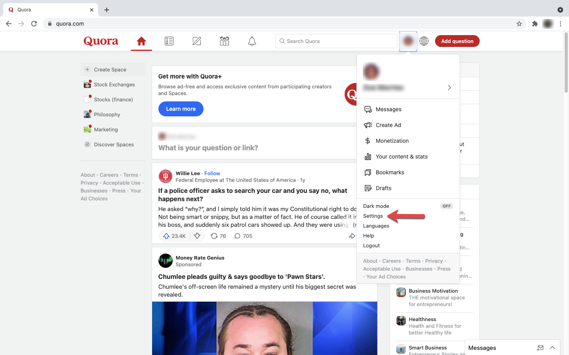Go to the Home feed icon
This screenshot has width=569, height=355.
click(141, 41)
